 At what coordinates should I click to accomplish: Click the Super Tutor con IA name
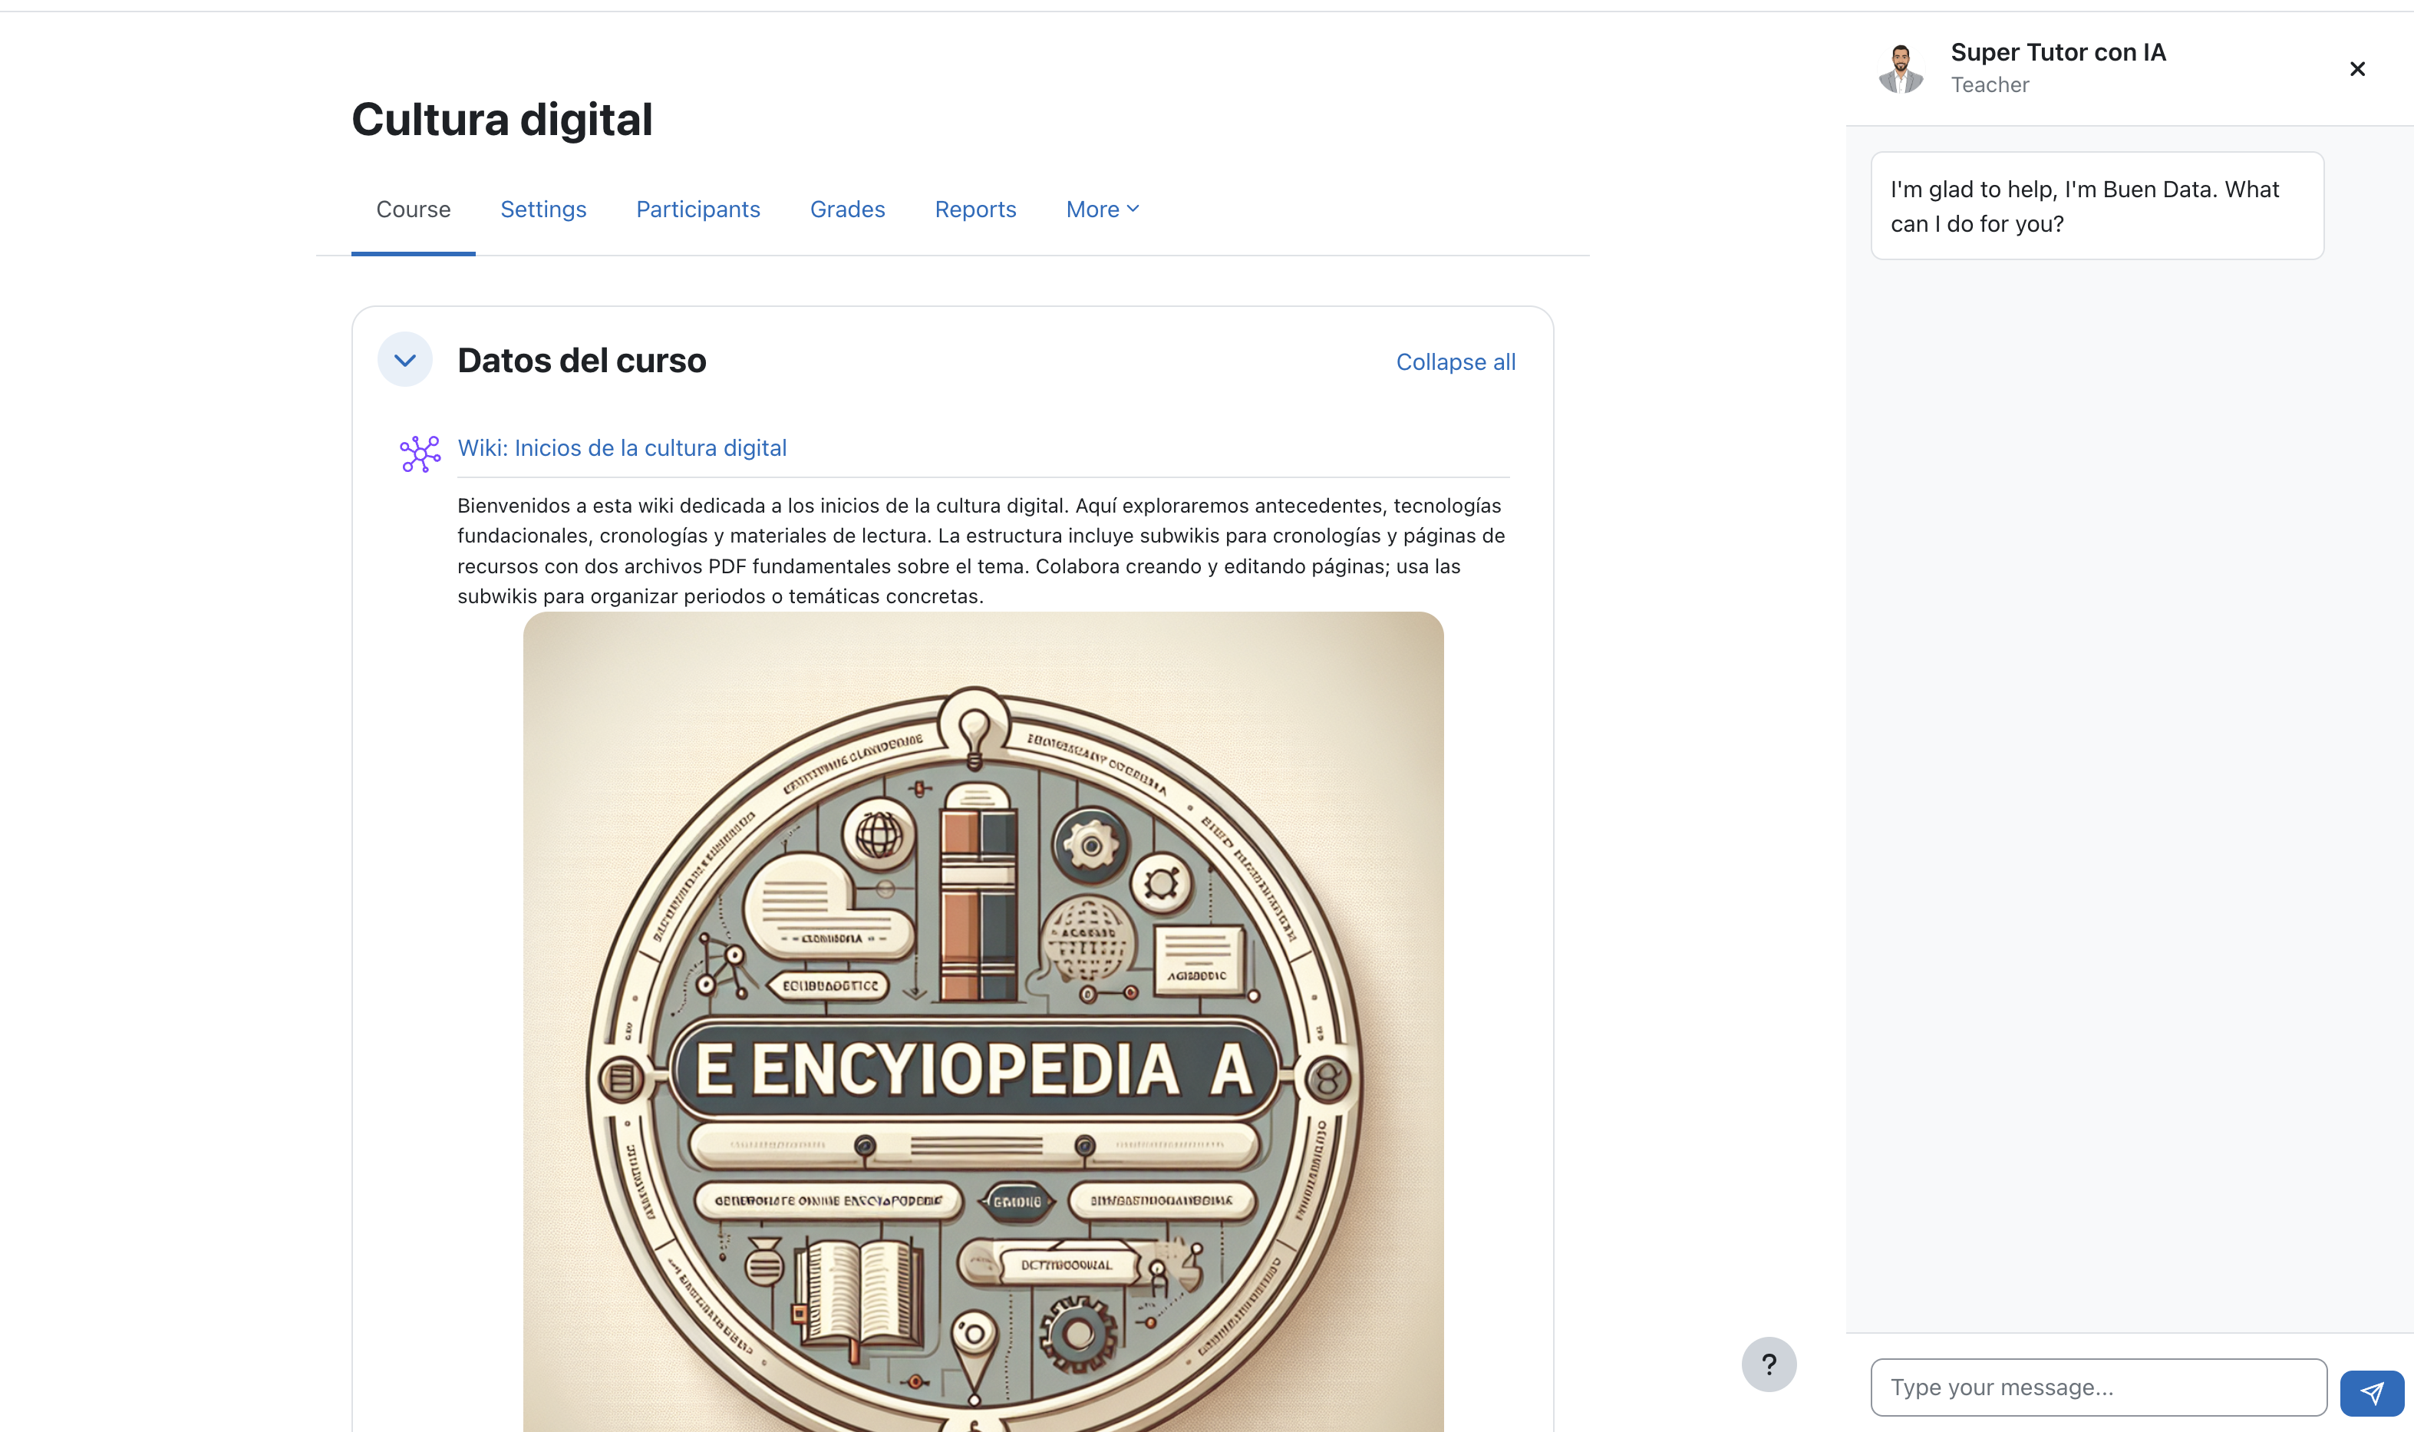click(2057, 52)
